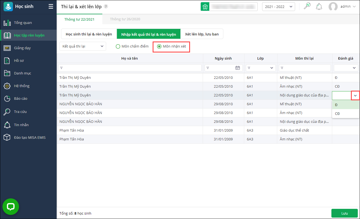Viewport: 360px width, 219px height.
Task: Click the magnifier chart icon in header
Action: [x=307, y=6]
